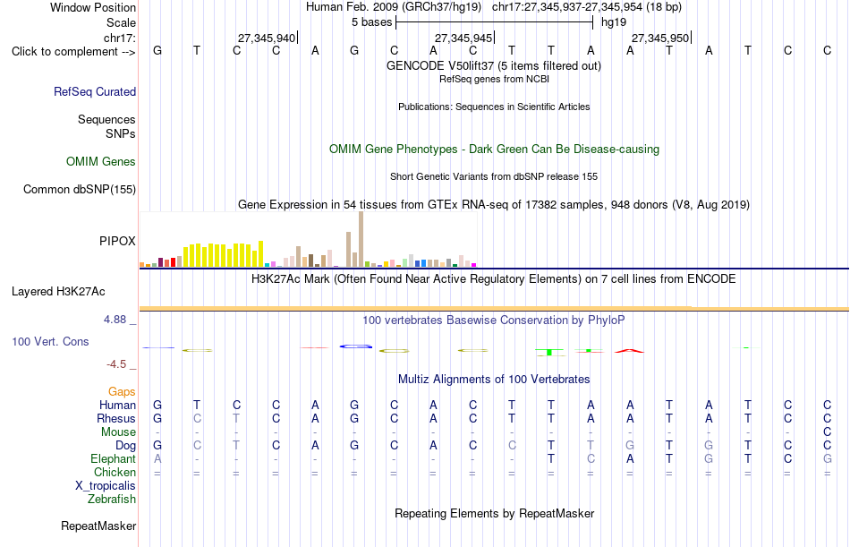
Task: Click the magenta bar ending the GTEx chart
Action: pyautogui.click(x=474, y=265)
